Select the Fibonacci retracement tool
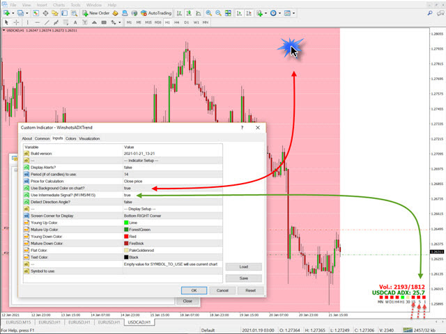The image size is (446, 334). pos(66,22)
